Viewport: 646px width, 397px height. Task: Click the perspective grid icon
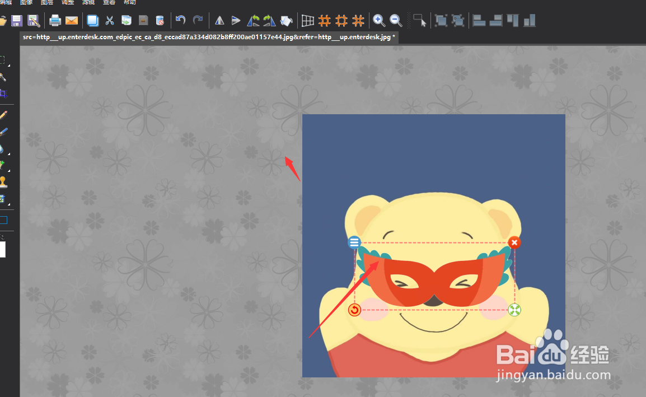308,20
